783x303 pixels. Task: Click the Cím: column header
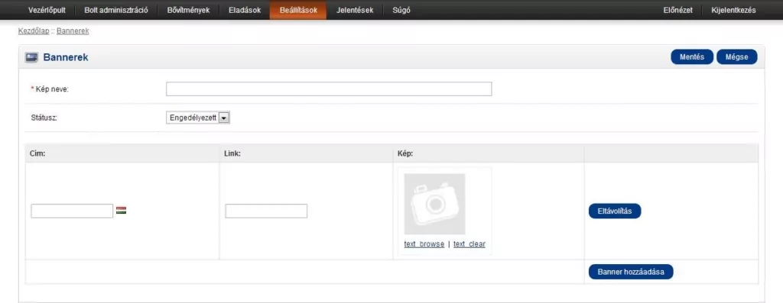(37, 153)
